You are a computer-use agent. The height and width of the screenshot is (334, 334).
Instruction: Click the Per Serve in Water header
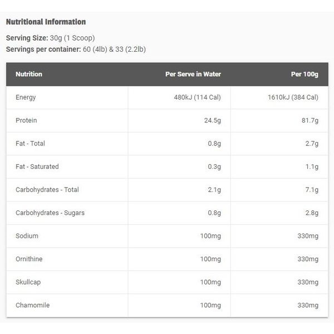click(x=193, y=74)
